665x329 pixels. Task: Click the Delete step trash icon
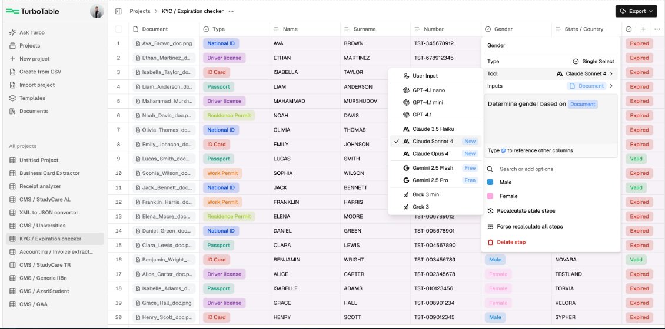(x=490, y=242)
